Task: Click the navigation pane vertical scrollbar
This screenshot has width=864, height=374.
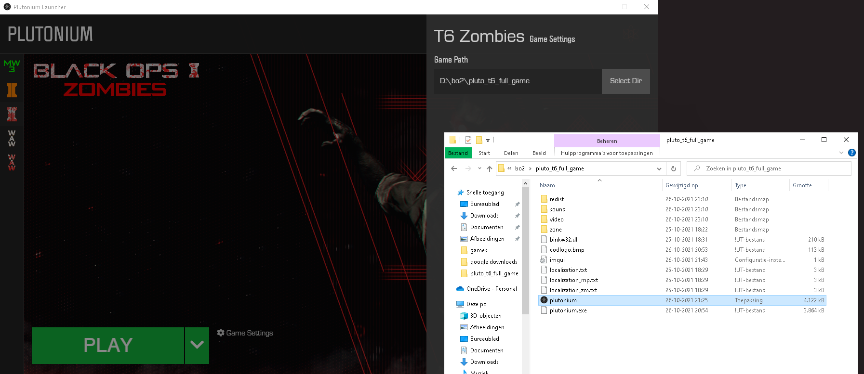Action: (x=525, y=250)
